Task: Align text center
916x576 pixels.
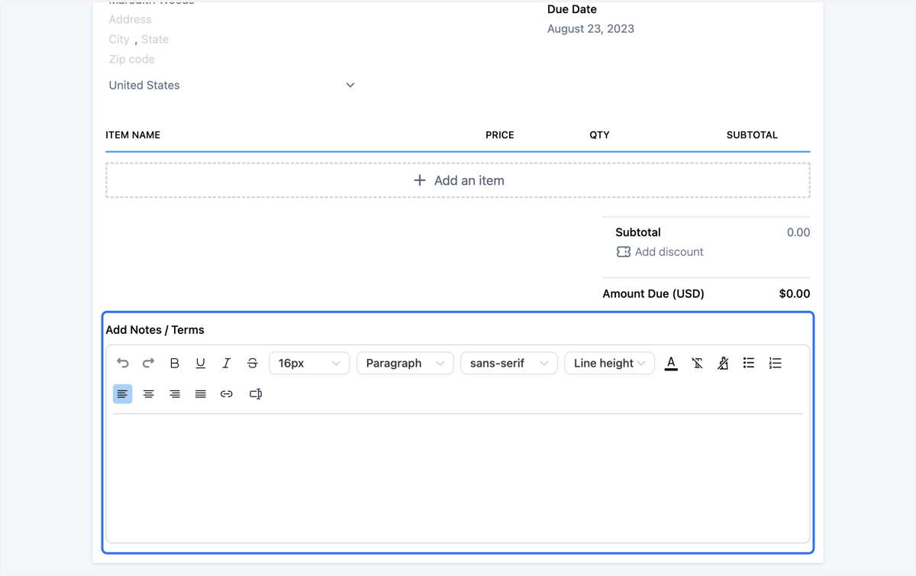Action: [x=149, y=393]
